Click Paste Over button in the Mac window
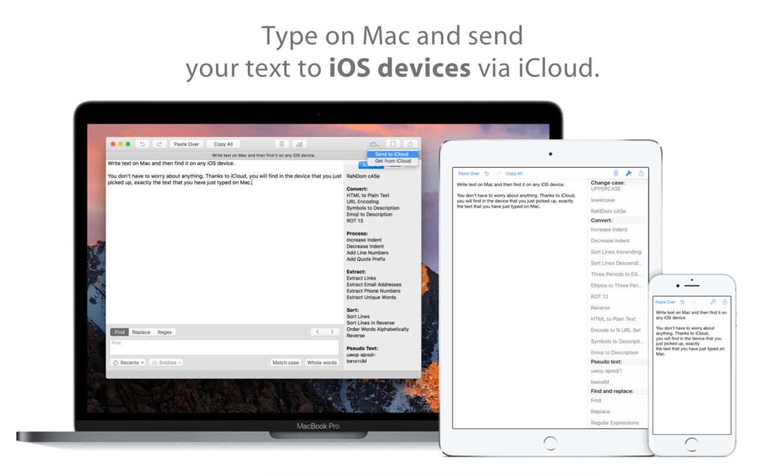761x476 pixels. (187, 144)
